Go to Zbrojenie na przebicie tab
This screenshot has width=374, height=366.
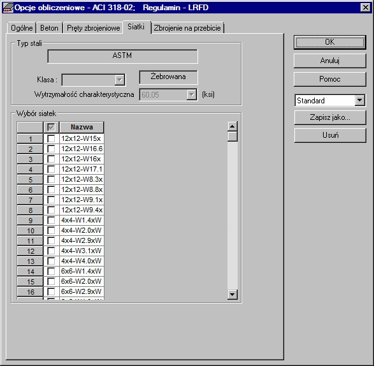[187, 28]
